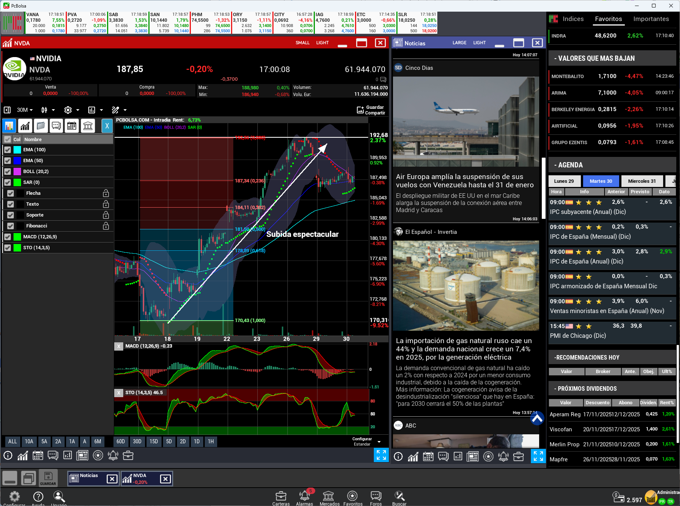Open Foros in the bottom bar
The width and height of the screenshot is (680, 506).
[376, 498]
